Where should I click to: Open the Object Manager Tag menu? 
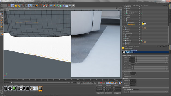[142, 5]
